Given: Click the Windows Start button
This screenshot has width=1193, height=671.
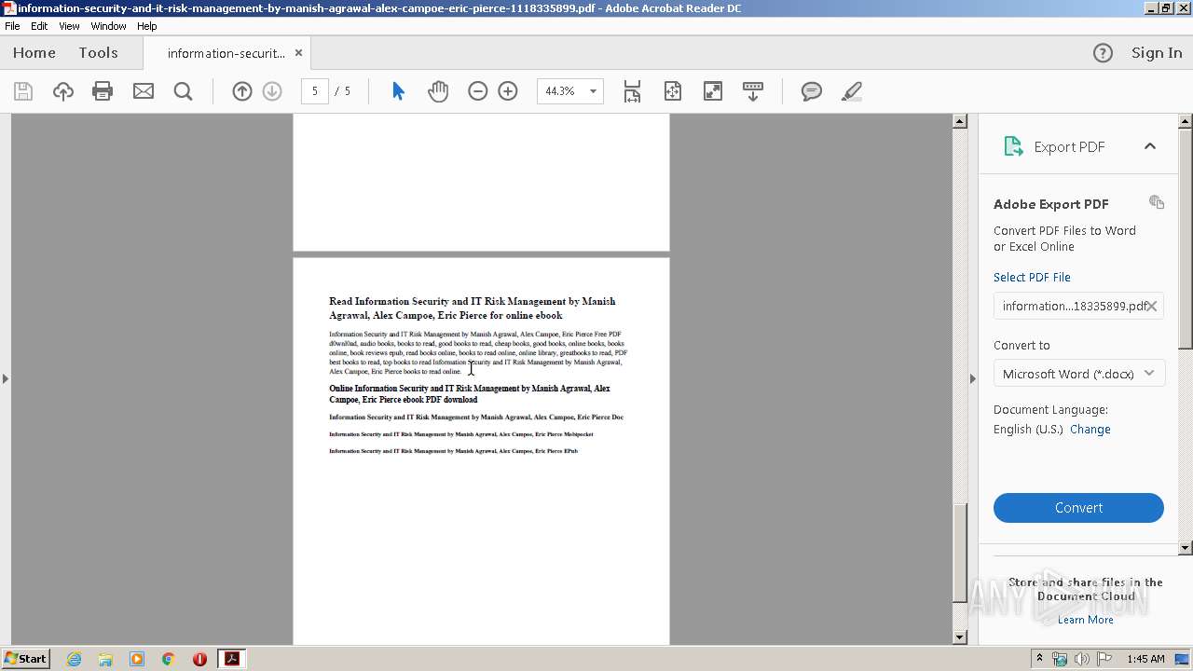Looking at the screenshot, I should pos(26,659).
